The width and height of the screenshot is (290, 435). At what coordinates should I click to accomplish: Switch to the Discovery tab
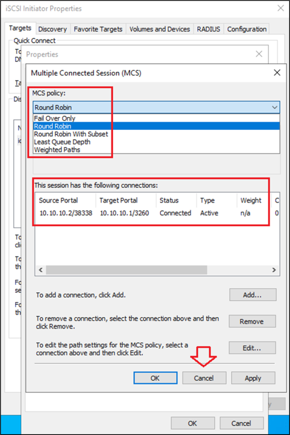coord(52,29)
